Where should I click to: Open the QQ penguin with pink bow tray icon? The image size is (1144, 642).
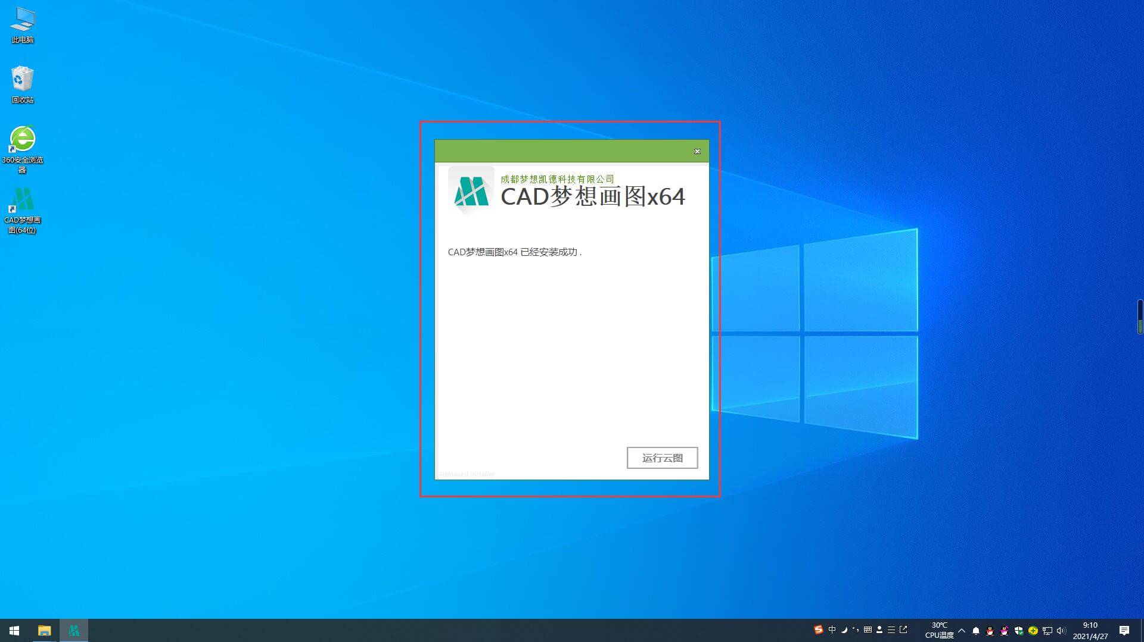1005,631
